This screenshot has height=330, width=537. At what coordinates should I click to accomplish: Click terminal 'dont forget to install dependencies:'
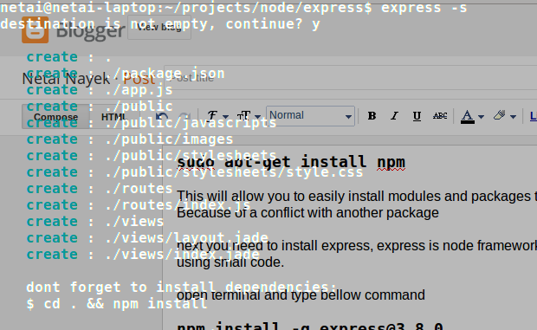tap(182, 287)
